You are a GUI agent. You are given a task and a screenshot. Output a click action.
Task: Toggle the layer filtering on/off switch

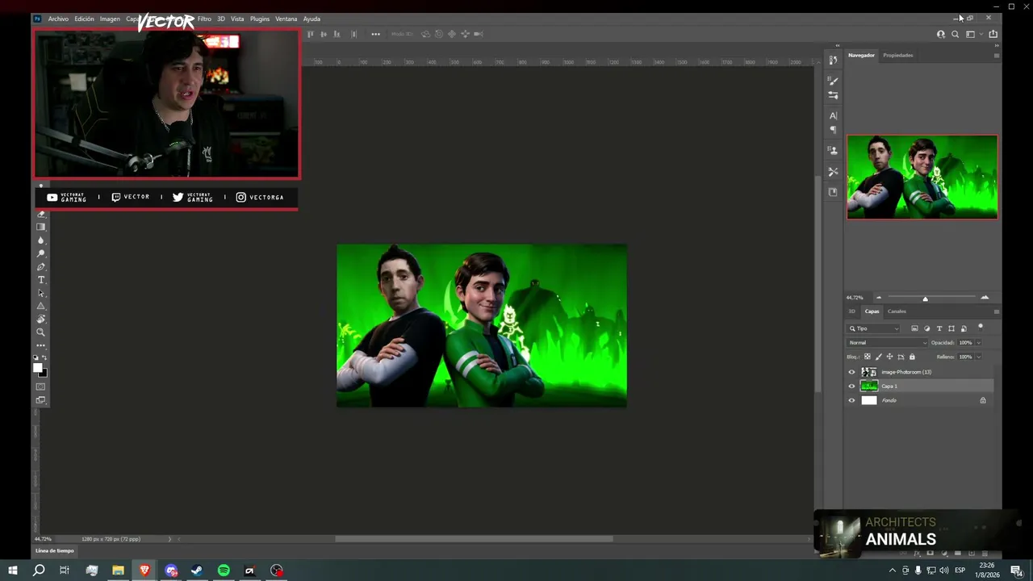tap(981, 327)
